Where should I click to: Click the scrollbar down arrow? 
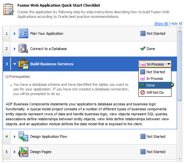[180, 159]
